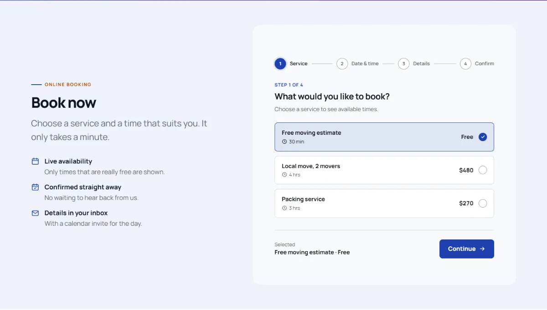Click 'Only times that are really free are shown.'
The width and height of the screenshot is (547, 310).
pyautogui.click(x=105, y=172)
